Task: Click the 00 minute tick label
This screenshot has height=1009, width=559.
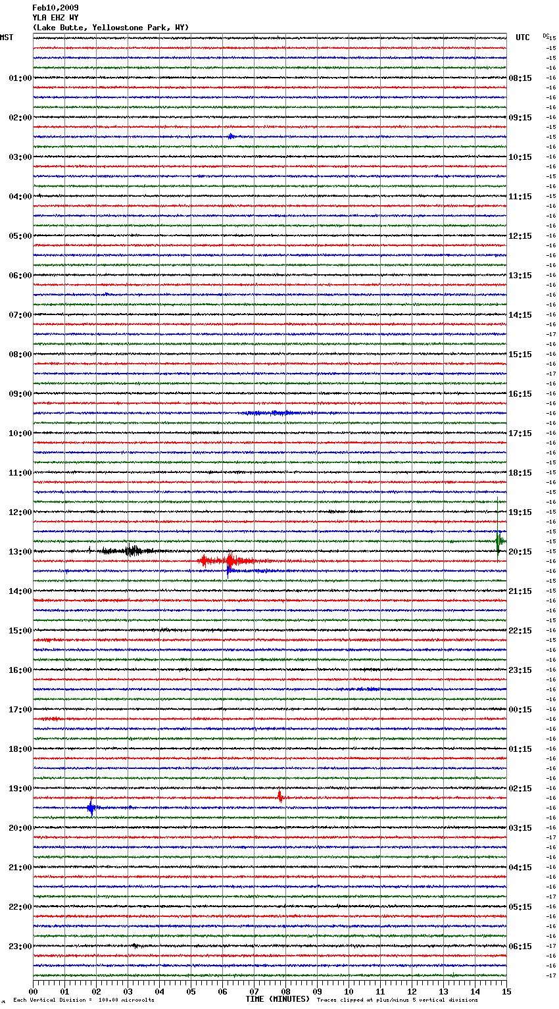Action: tap(34, 991)
